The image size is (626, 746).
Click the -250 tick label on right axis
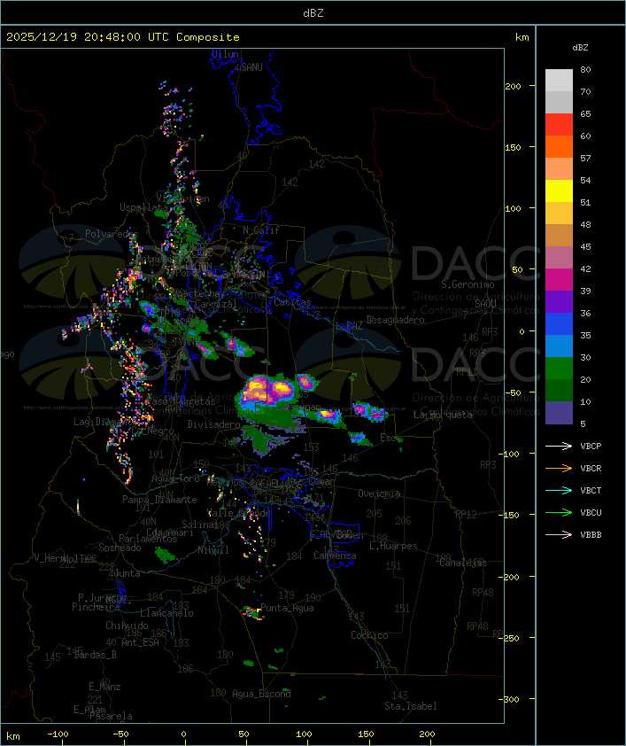tap(509, 638)
